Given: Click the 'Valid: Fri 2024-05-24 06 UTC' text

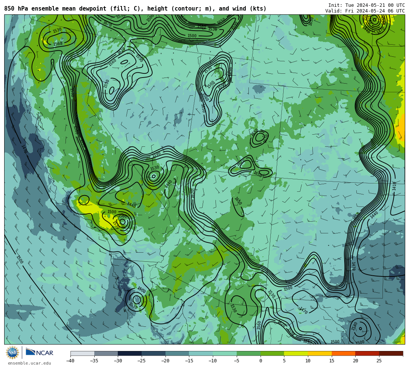Looking at the screenshot, I should [365, 11].
